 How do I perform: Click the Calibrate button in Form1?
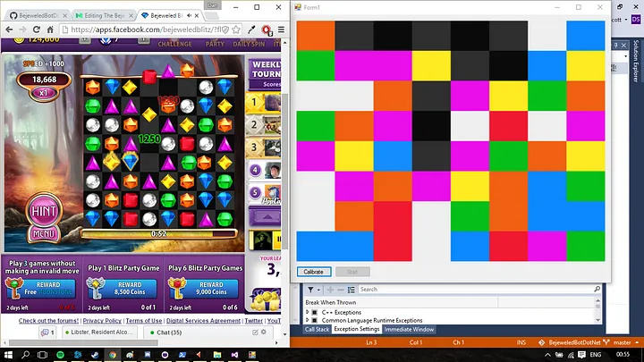click(x=313, y=272)
